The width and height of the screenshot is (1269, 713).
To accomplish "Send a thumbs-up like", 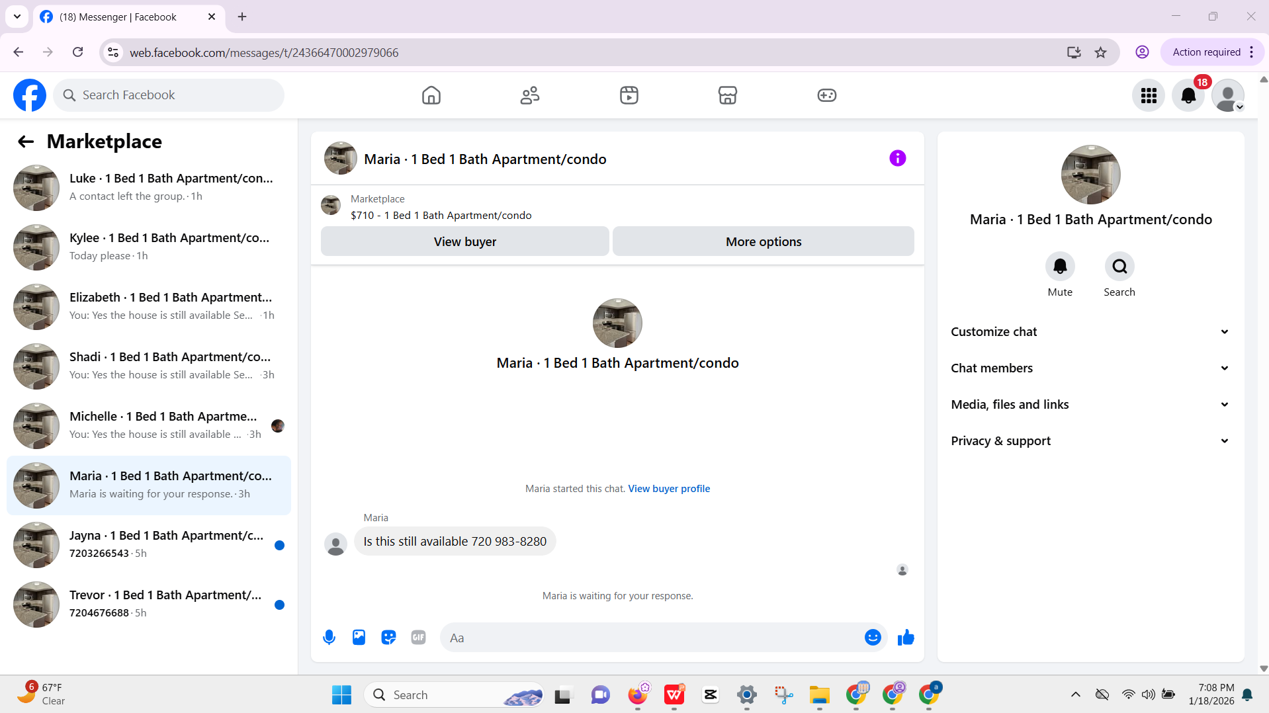I will pyautogui.click(x=906, y=637).
